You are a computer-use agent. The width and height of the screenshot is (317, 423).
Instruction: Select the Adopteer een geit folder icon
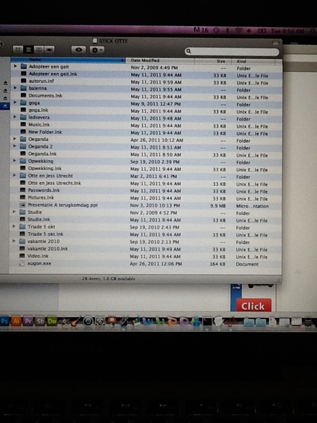click(x=24, y=67)
